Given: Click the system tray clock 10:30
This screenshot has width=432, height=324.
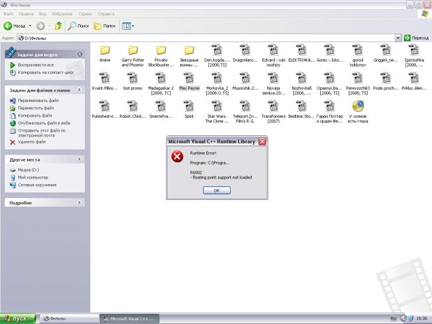Looking at the screenshot, I should coord(422,319).
